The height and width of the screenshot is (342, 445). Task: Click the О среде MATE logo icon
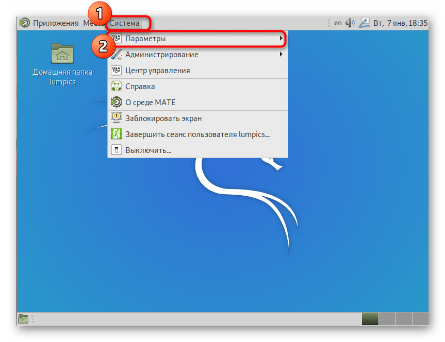(117, 102)
